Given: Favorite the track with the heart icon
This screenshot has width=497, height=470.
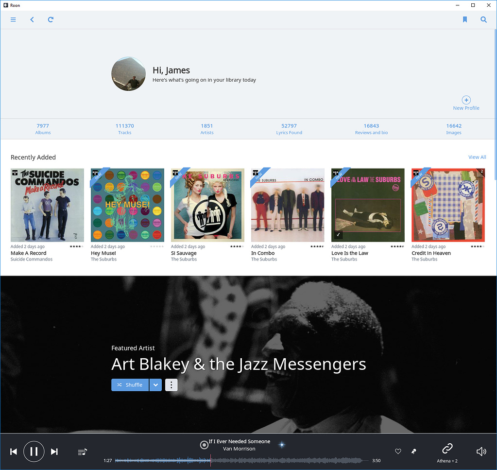Looking at the screenshot, I should [x=398, y=452].
